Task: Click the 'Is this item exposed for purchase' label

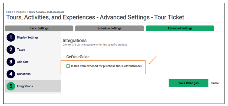Action: (x=107, y=66)
